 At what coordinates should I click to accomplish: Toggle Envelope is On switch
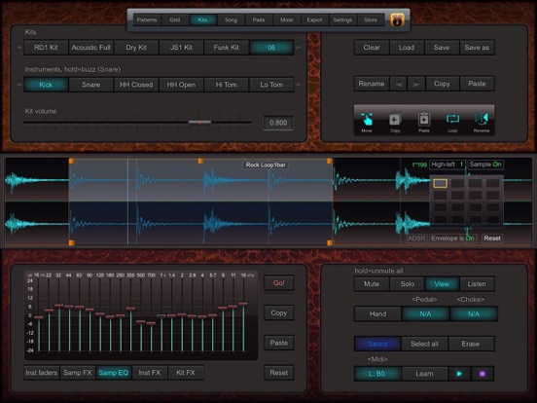coord(452,238)
